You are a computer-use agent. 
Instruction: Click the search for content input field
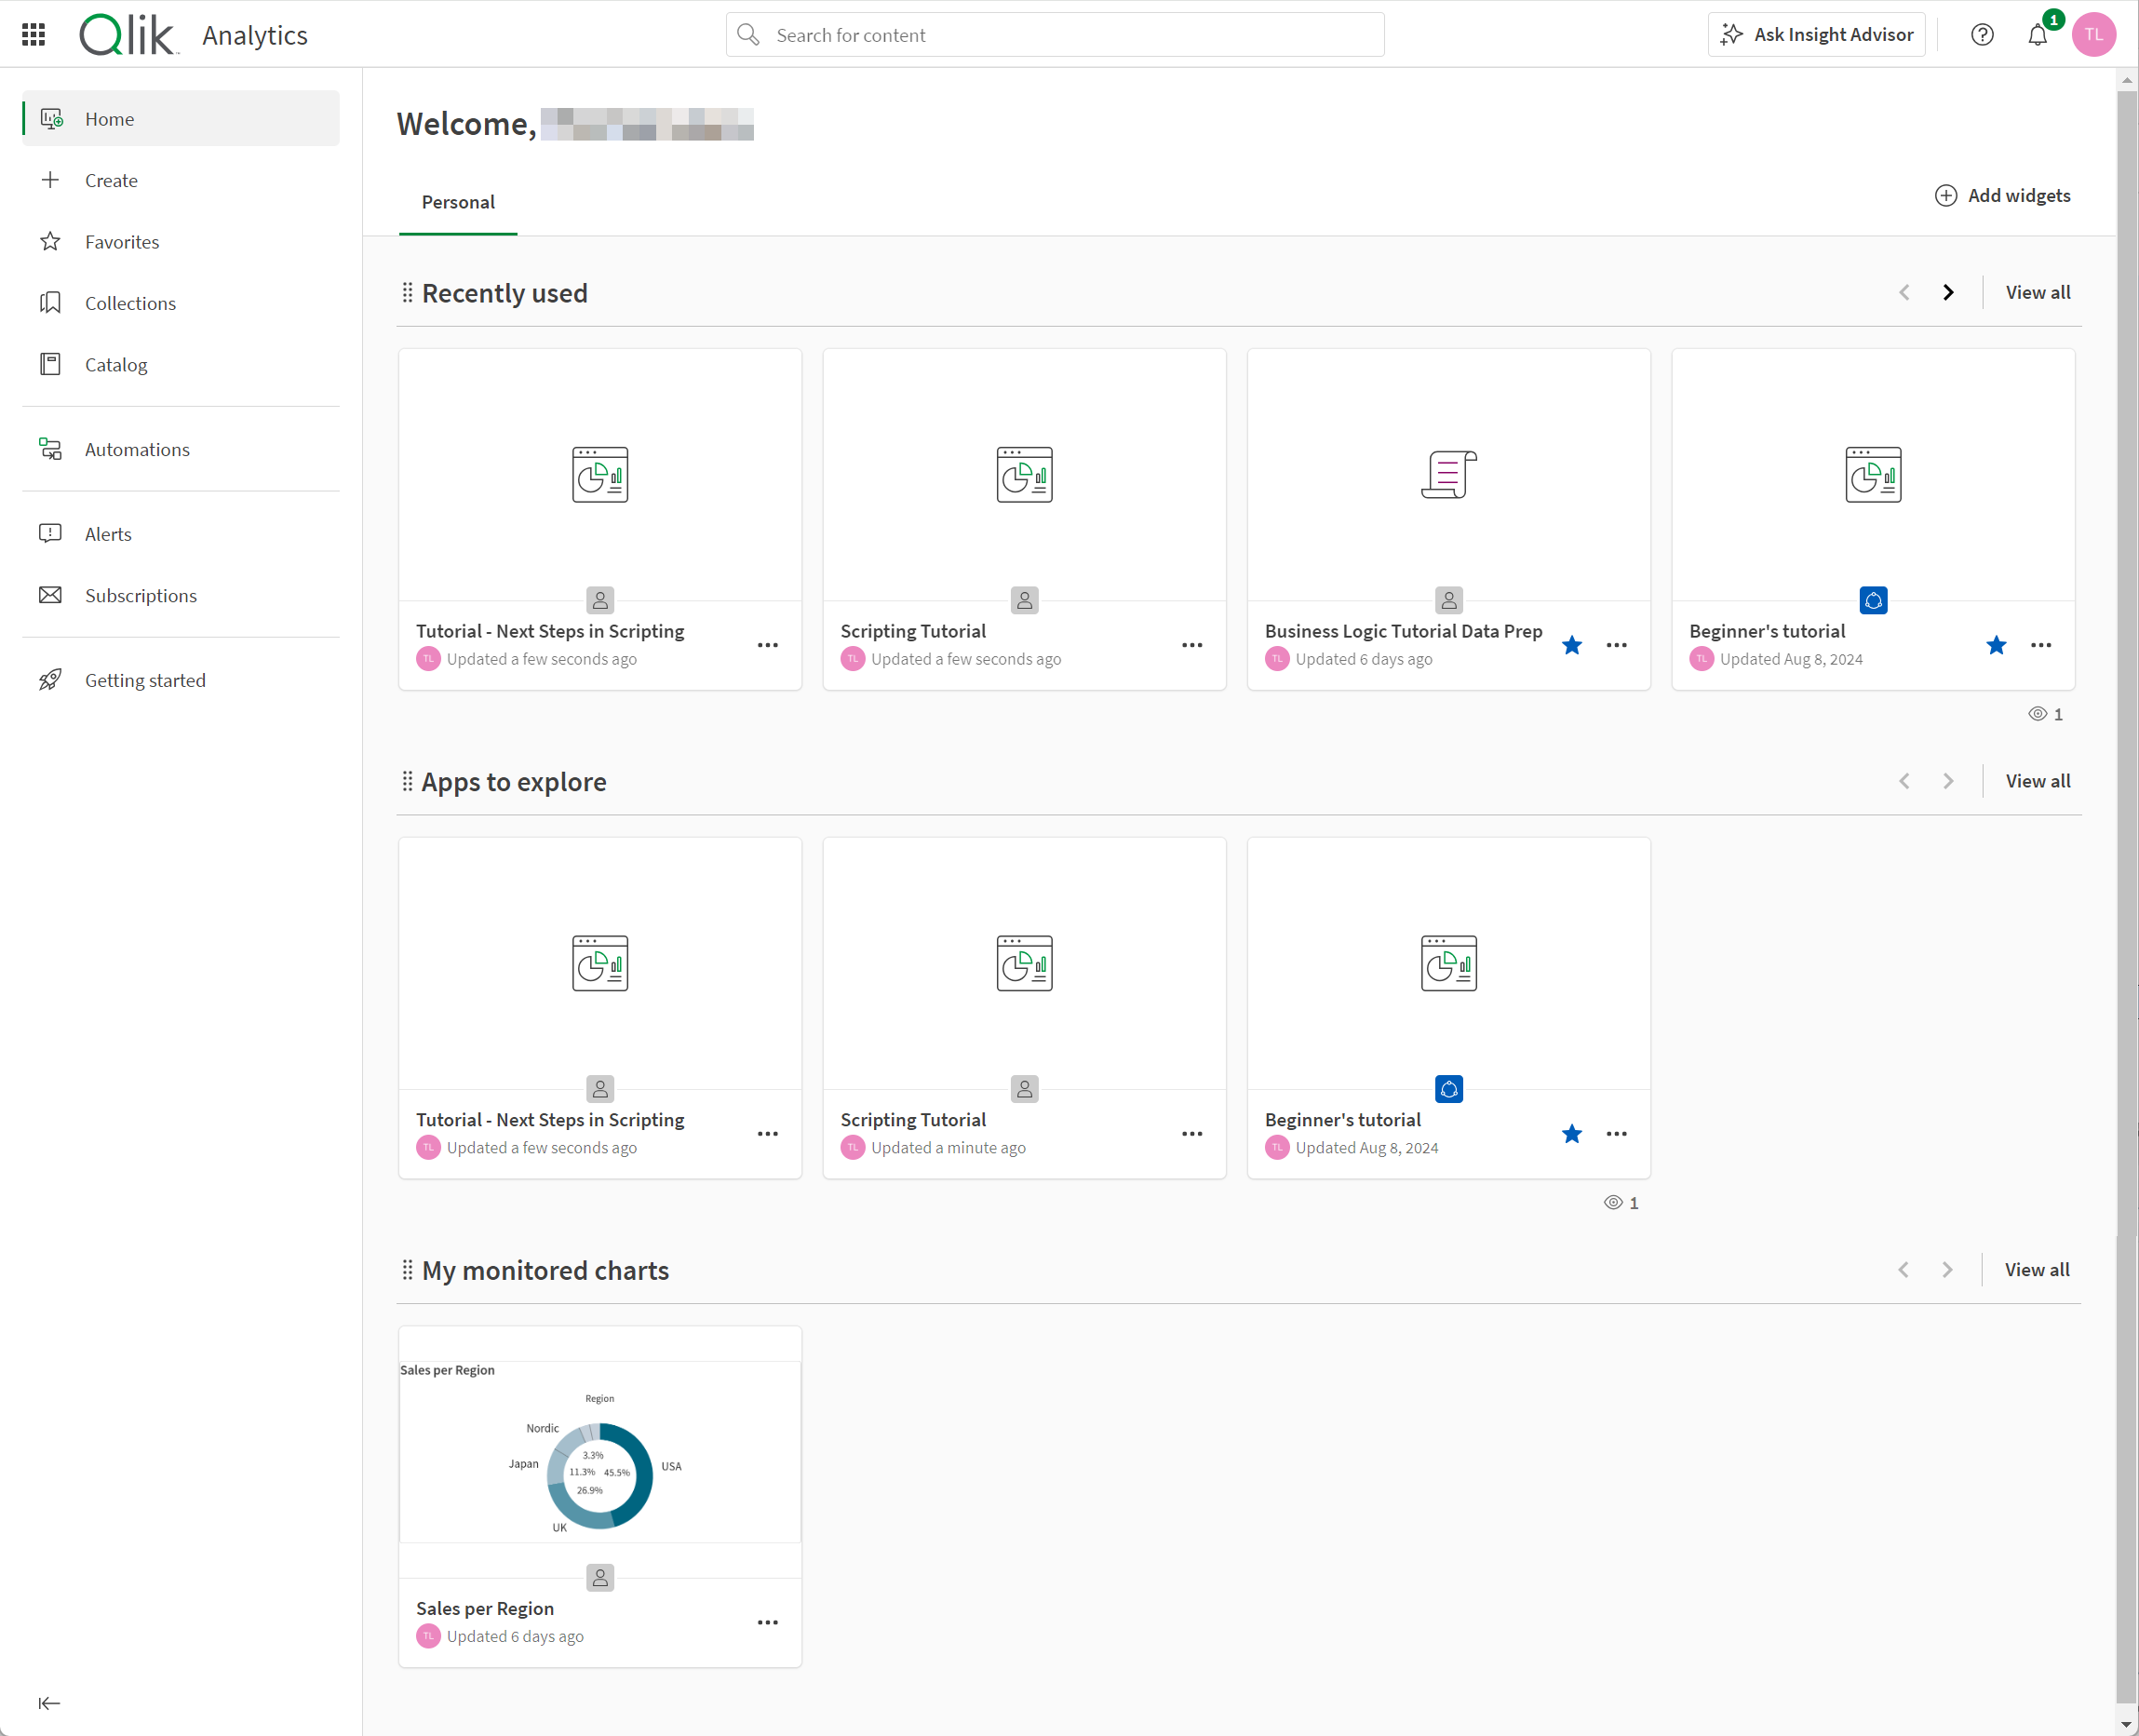1056,35
